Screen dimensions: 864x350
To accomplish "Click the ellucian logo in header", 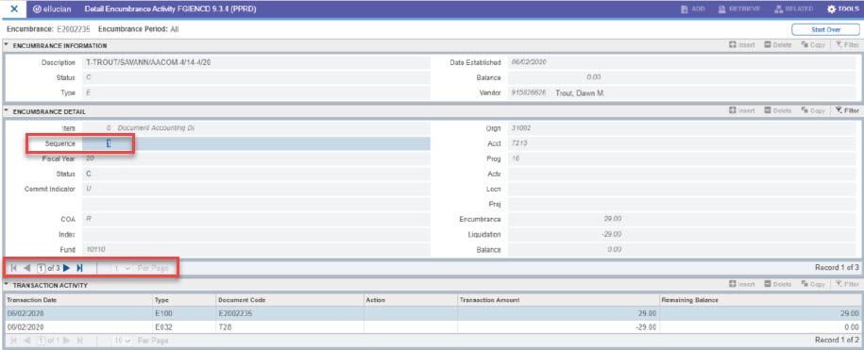I will click(52, 9).
